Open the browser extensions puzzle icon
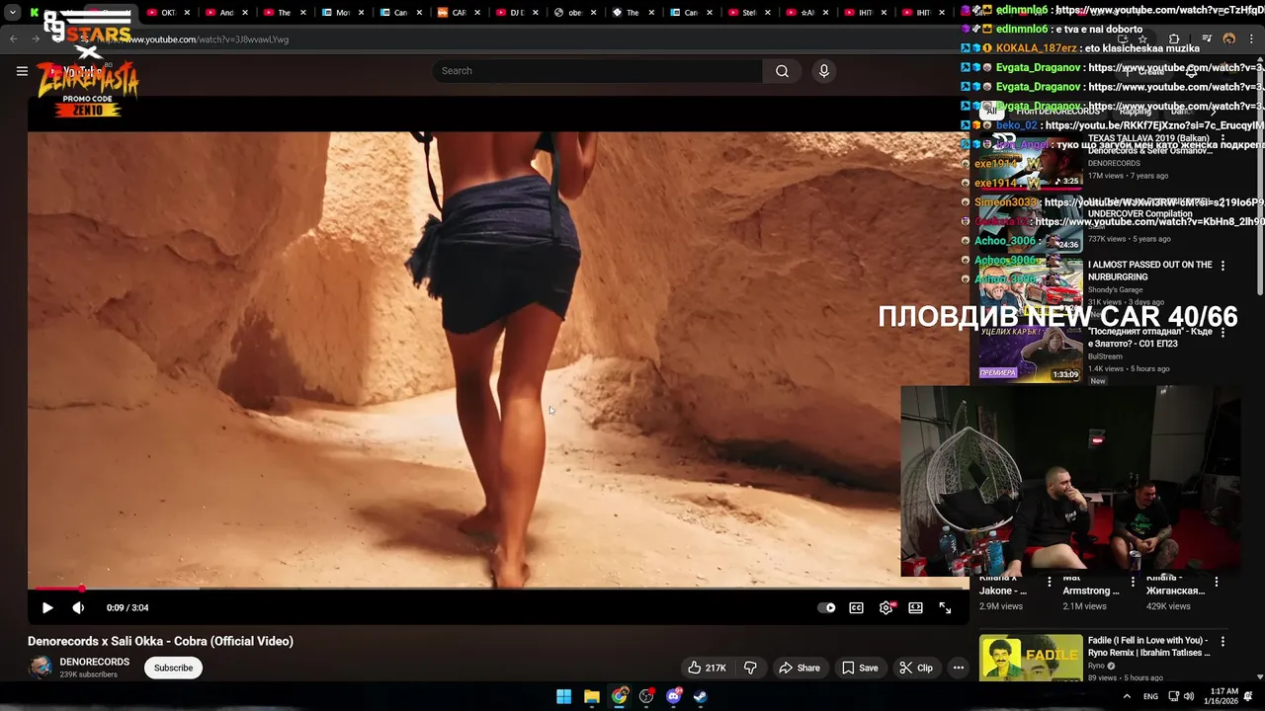The image size is (1265, 711). 1173,39
